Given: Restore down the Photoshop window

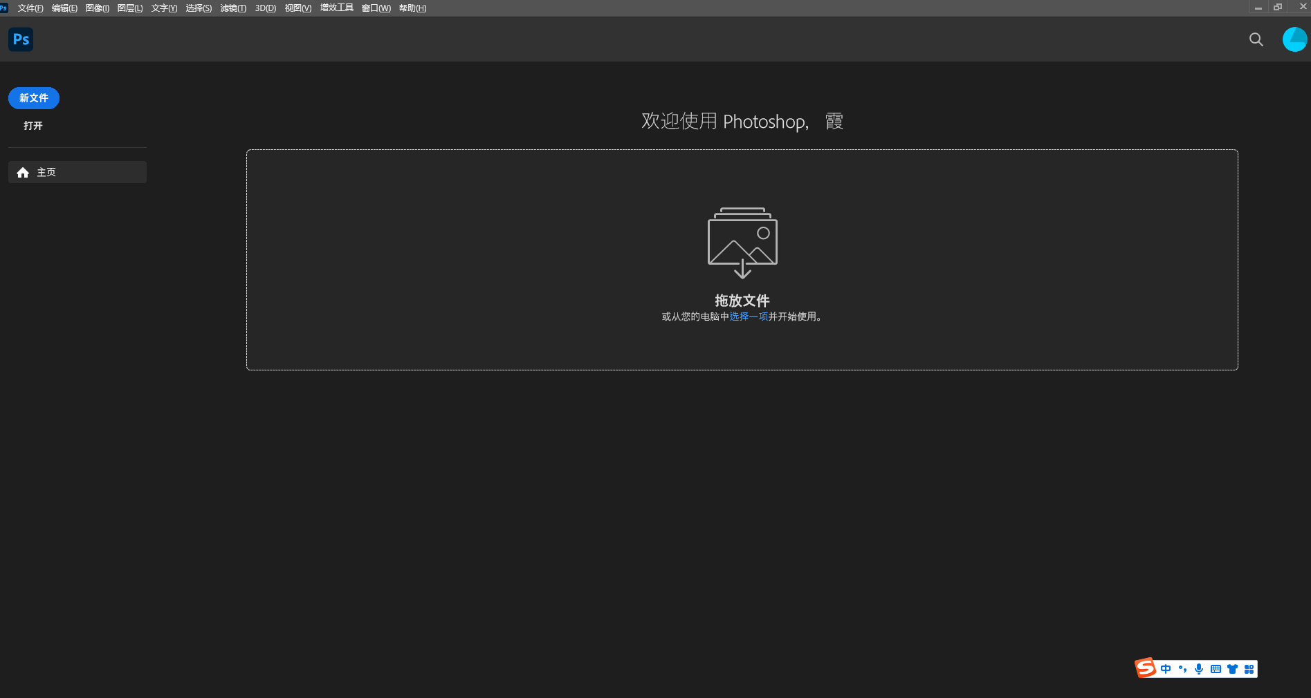Looking at the screenshot, I should [1278, 8].
